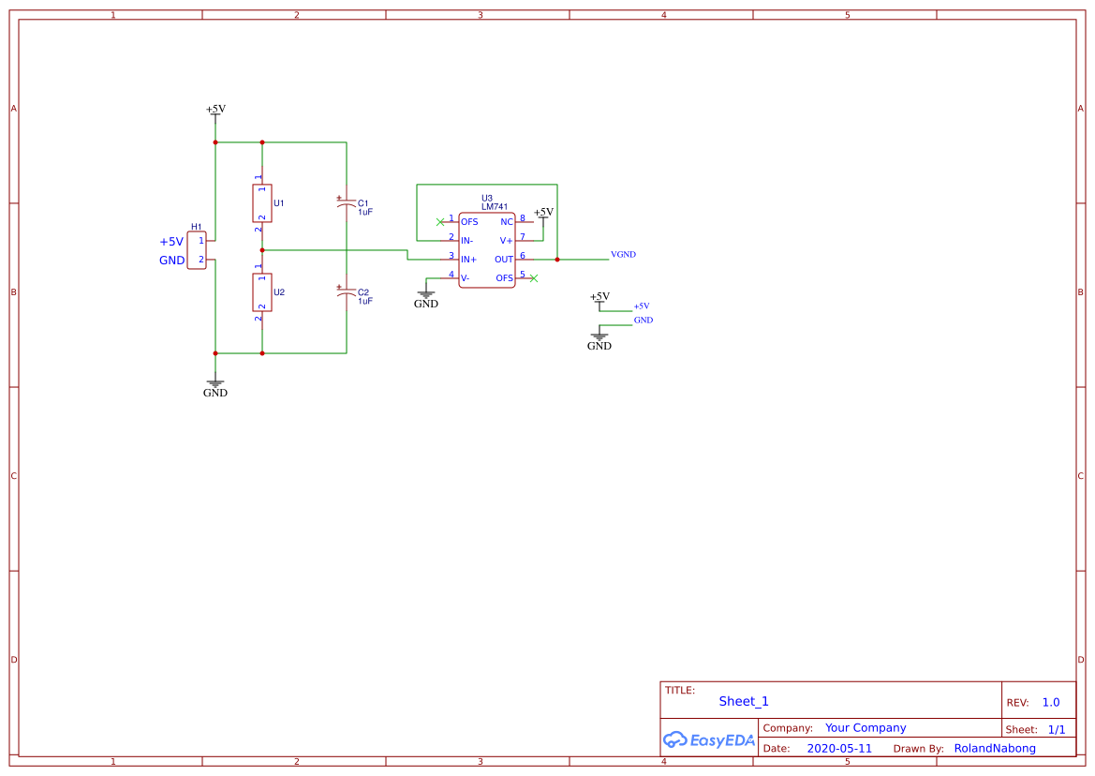
Task: Click the C2 1uF capacitor symbol
Action: coord(347,292)
